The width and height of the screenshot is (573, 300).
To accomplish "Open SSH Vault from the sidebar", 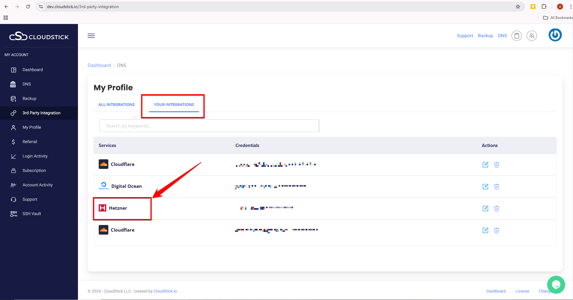I will 32,214.
